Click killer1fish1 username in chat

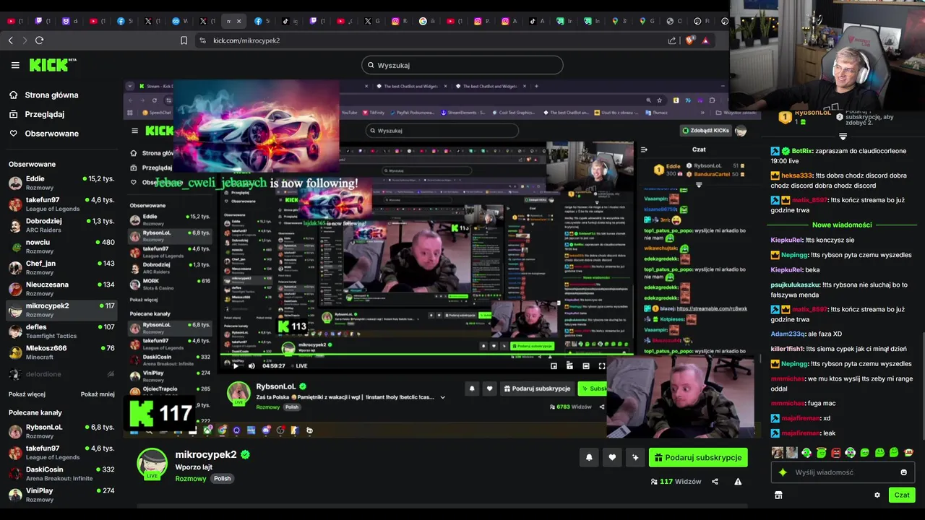pos(788,349)
